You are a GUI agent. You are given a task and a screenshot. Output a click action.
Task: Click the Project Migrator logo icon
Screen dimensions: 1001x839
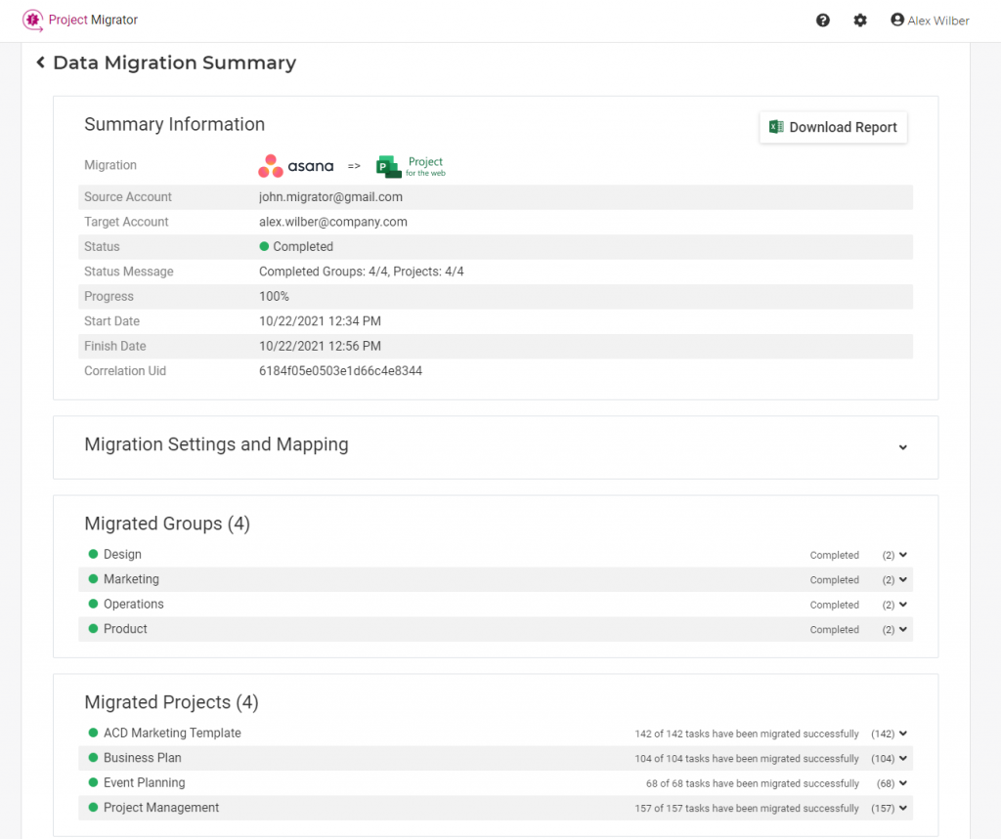(x=32, y=20)
